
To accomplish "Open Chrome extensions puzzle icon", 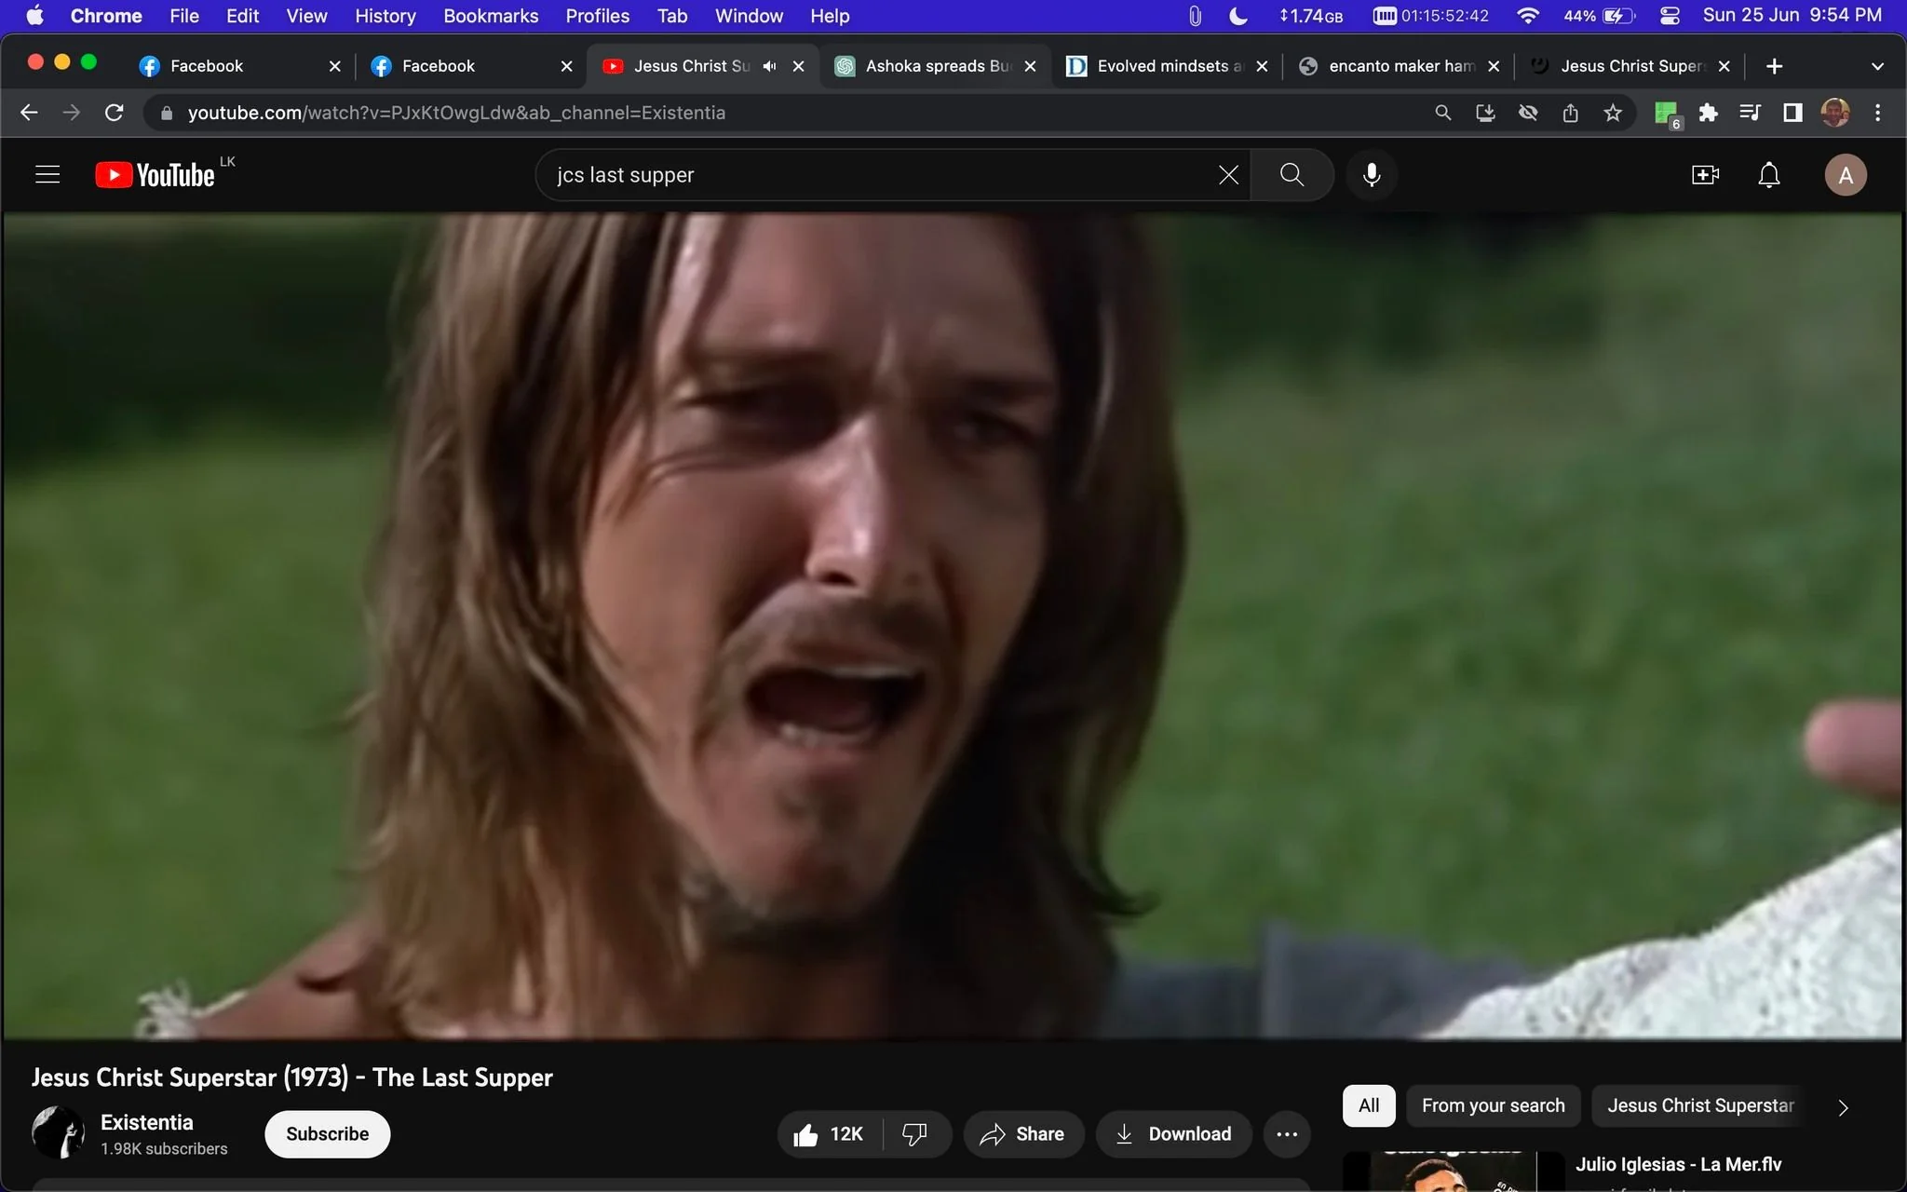I will [x=1708, y=113].
